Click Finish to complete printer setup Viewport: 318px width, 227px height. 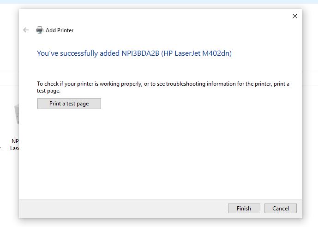244,209
